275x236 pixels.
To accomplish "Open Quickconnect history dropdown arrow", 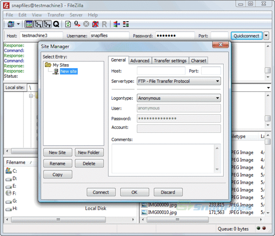I will 266,35.
